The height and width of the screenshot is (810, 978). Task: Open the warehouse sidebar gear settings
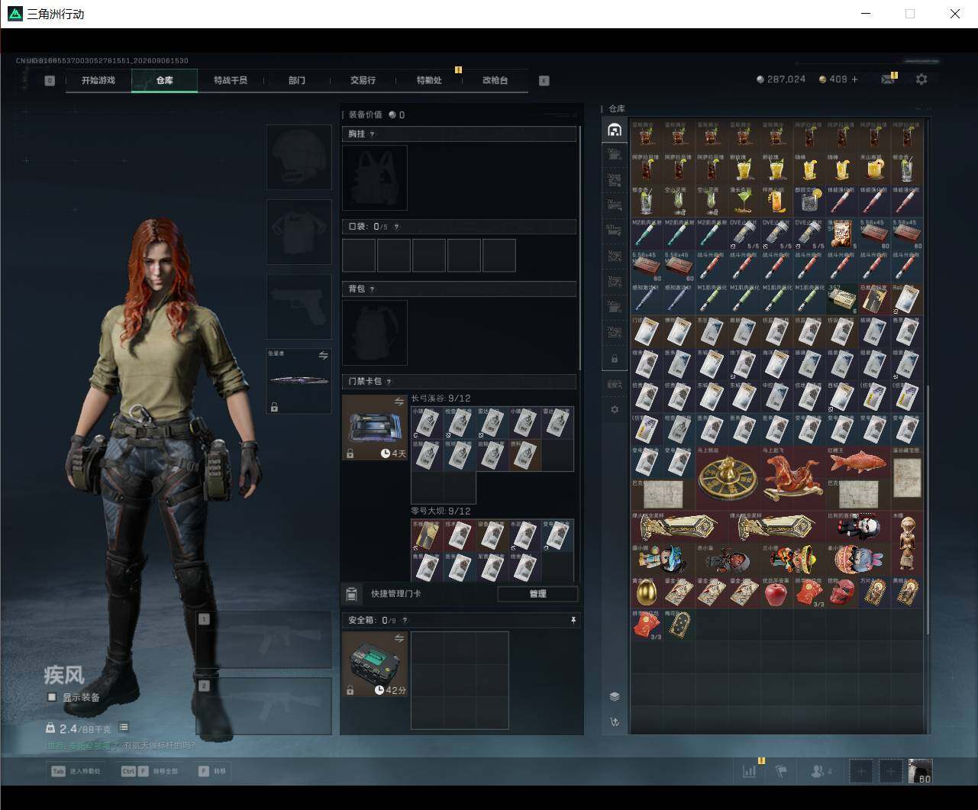coord(615,409)
